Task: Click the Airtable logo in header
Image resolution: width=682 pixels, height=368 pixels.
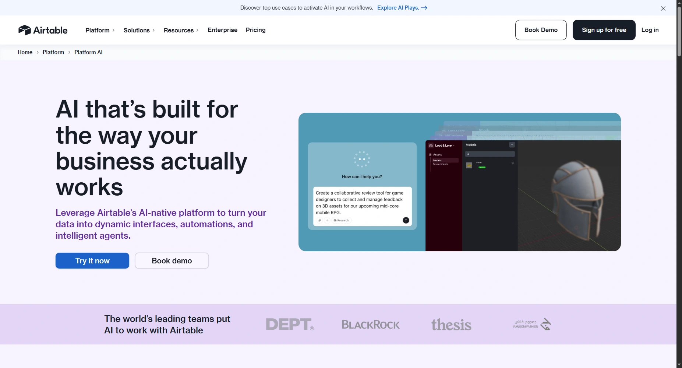Action: (x=43, y=30)
